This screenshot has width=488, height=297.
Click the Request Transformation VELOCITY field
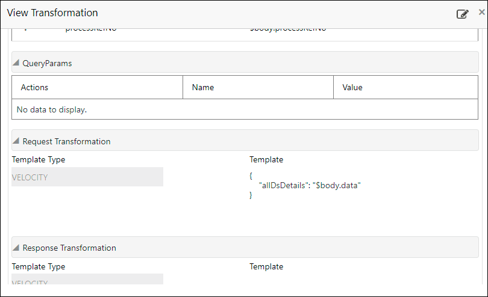pos(87,177)
